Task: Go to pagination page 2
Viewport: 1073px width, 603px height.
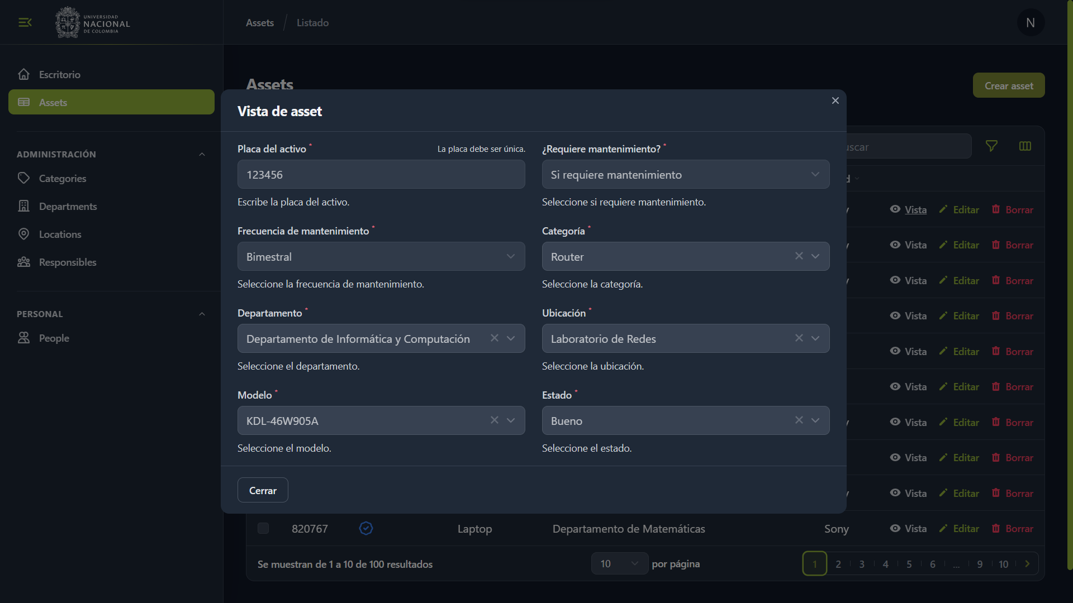Action: [838, 564]
